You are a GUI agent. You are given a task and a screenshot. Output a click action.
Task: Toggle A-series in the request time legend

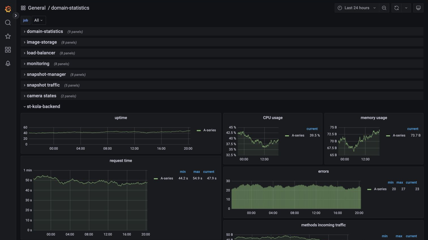tap(167, 178)
